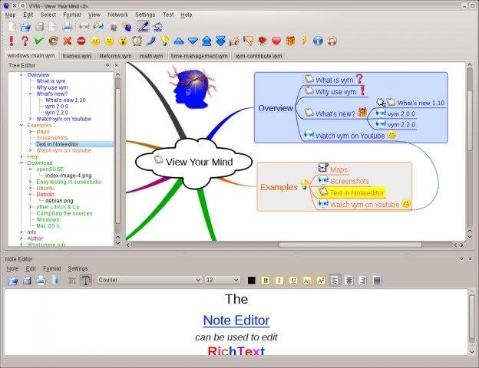This screenshot has width=479, height=368.
Task: Click the blue phone quill flag
Action: click(x=151, y=41)
